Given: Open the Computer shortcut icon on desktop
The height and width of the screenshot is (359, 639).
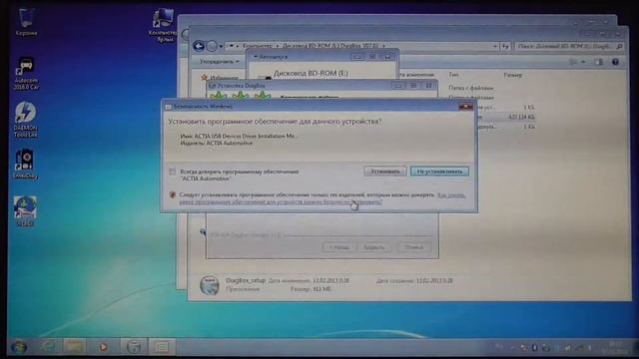Looking at the screenshot, I should point(163,25).
